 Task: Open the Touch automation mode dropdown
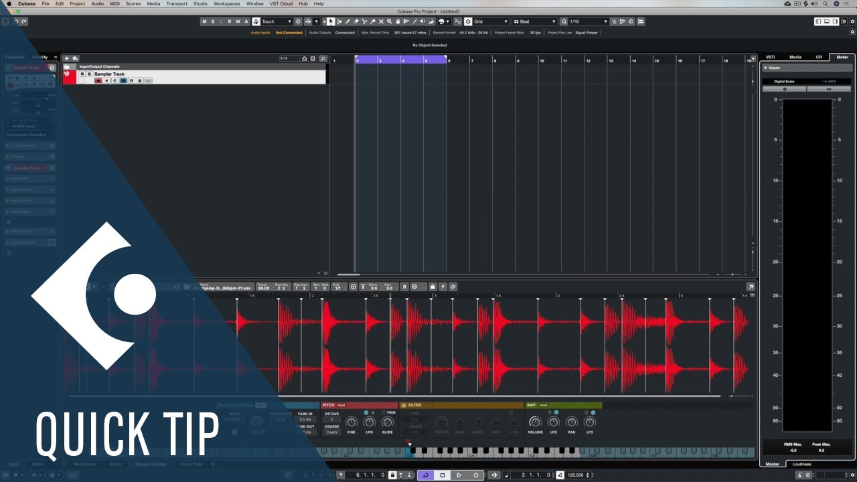(277, 21)
